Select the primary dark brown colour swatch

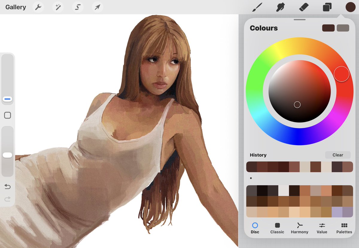328,28
